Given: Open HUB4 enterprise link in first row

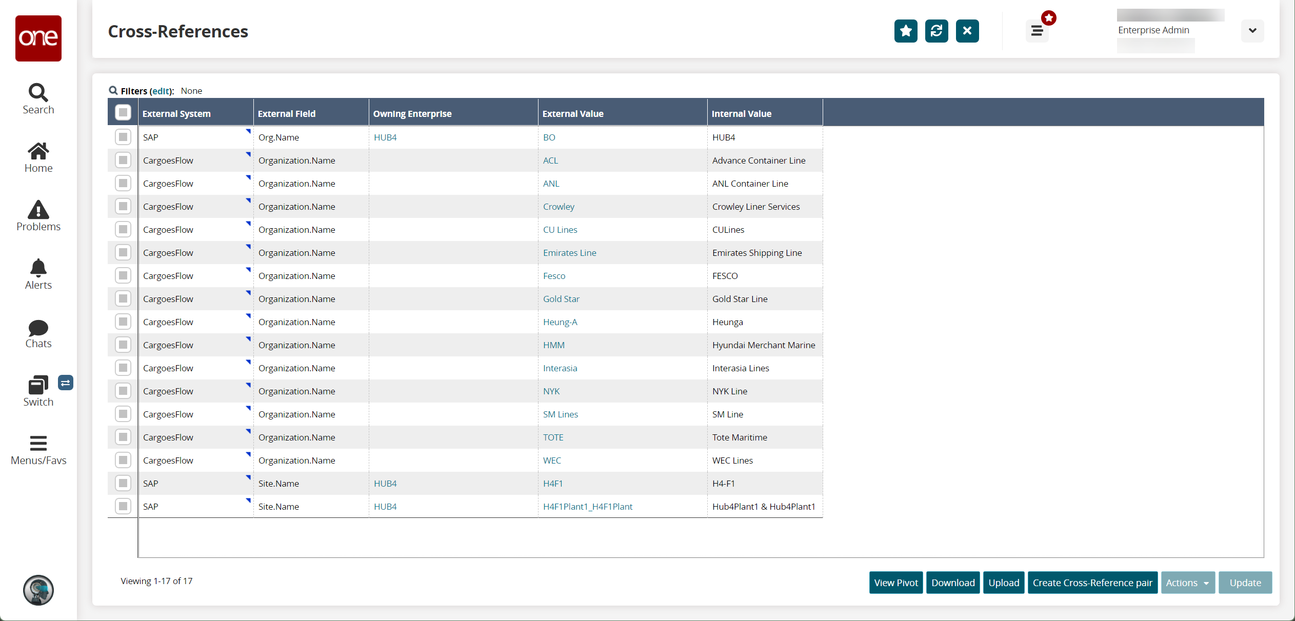Looking at the screenshot, I should point(385,137).
